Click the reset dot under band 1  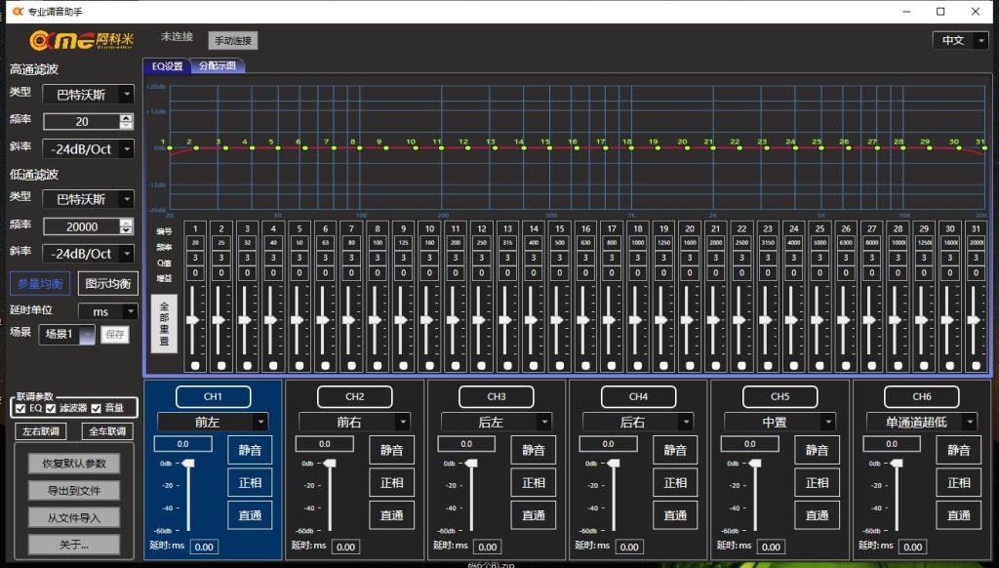point(195,365)
